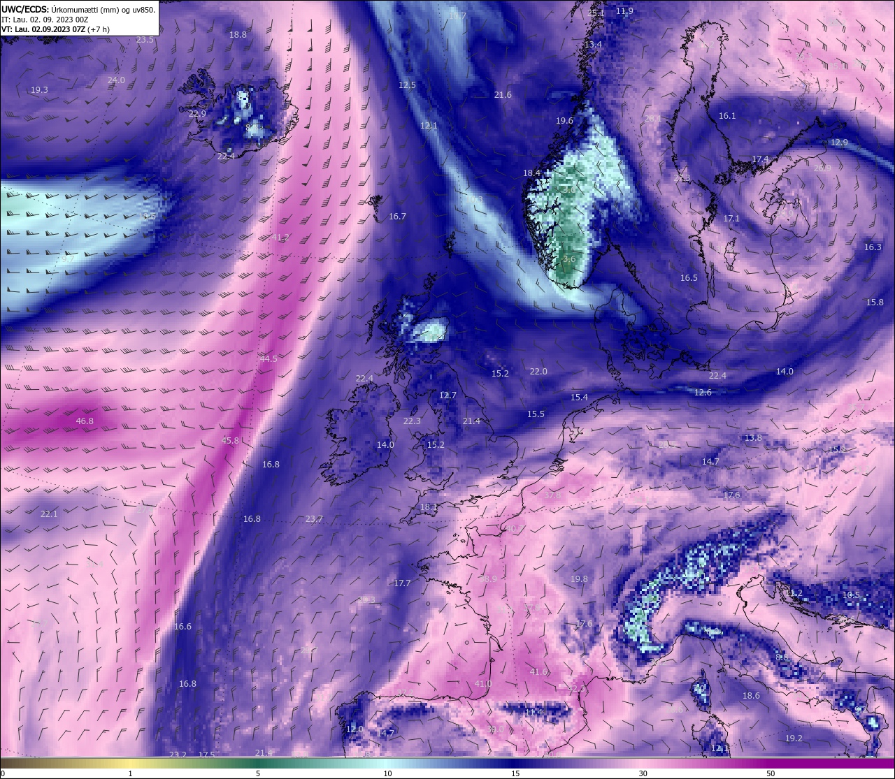Click the 45.8 value on the map

pyautogui.click(x=230, y=441)
